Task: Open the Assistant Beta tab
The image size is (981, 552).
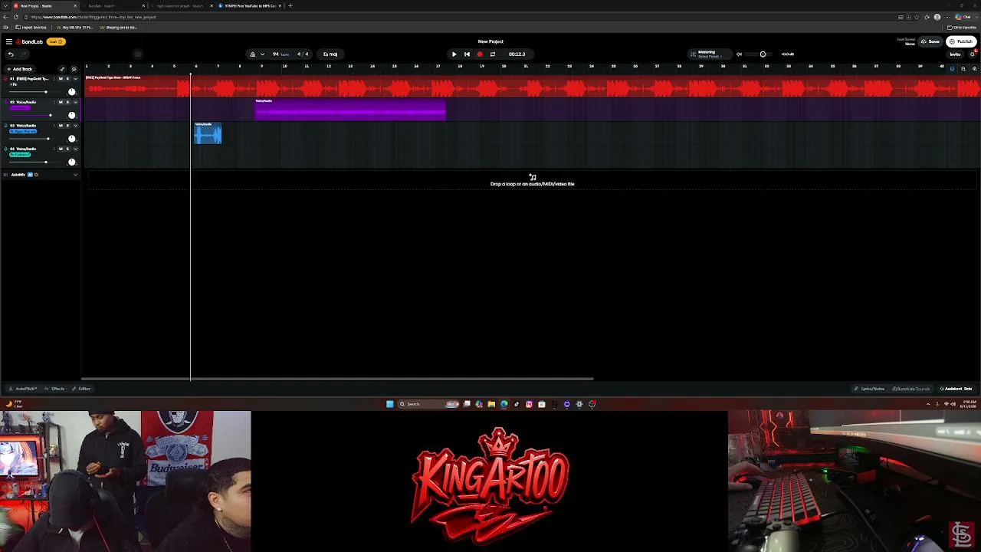Action: (956, 389)
